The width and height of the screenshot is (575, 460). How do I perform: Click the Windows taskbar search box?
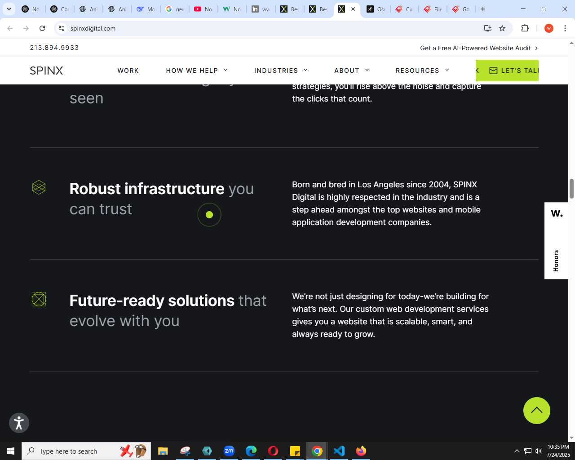pos(86,451)
